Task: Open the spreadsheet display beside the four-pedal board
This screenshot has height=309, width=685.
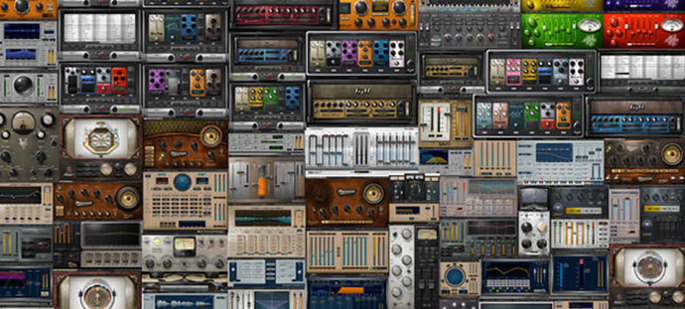Action: (x=100, y=28)
